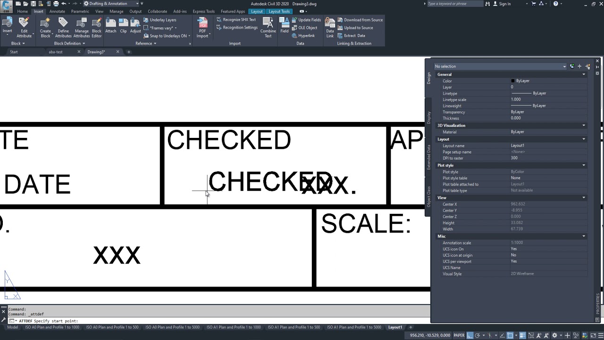The width and height of the screenshot is (604, 340).
Task: Collapse the View properties section
Action: [584, 198]
